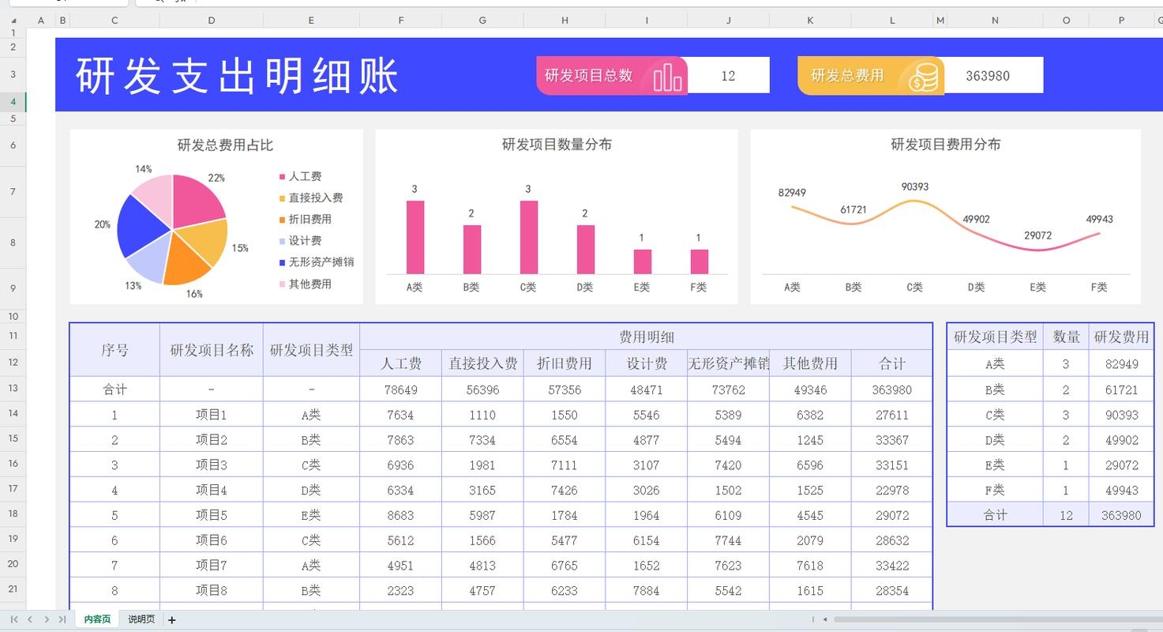Select the cell with value 7618
This screenshot has height=632, width=1163.
click(x=810, y=566)
